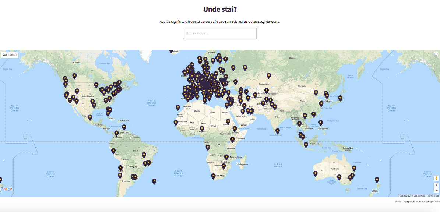Click the marker in Mexico

(90, 117)
